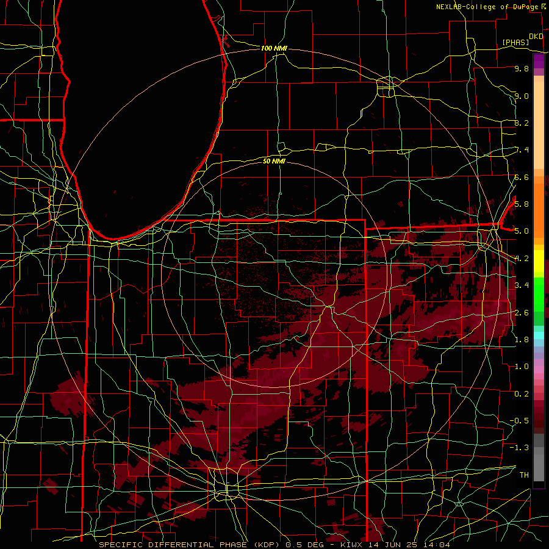Select the 9.8 value on color scale
This screenshot has width=549, height=549.
tap(522, 68)
